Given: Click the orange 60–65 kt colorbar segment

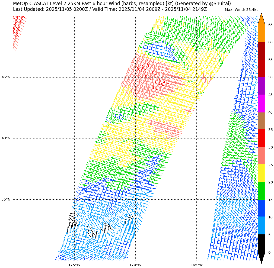Looking at the screenshot, I should [x=261, y=33].
